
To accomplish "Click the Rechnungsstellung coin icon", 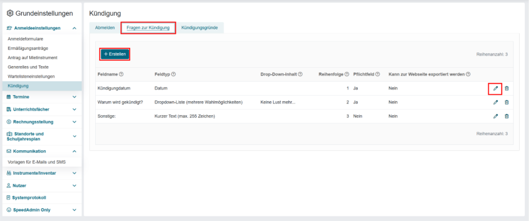I will tap(9, 122).
